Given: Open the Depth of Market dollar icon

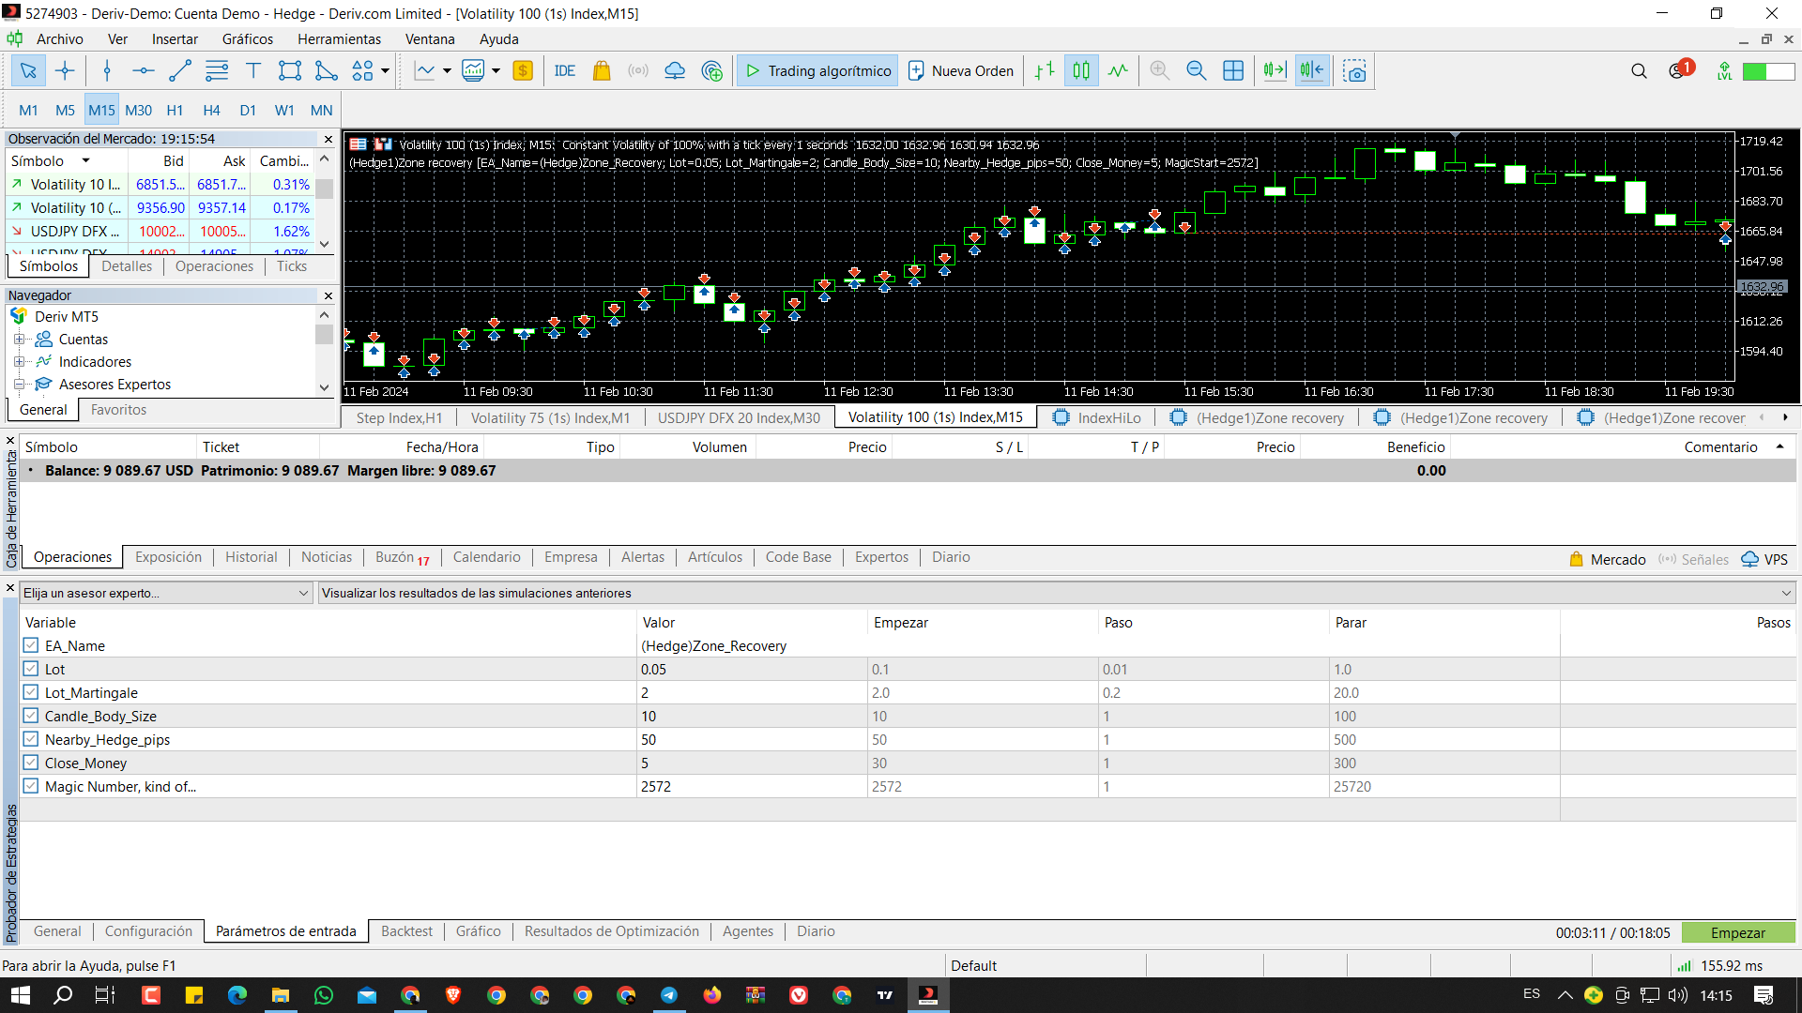Looking at the screenshot, I should pyautogui.click(x=523, y=70).
